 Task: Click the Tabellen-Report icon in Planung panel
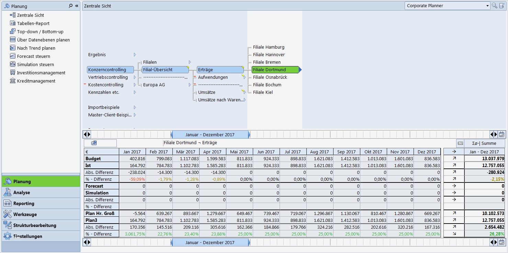coord(13,23)
